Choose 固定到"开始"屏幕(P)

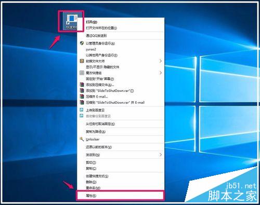click(100, 79)
